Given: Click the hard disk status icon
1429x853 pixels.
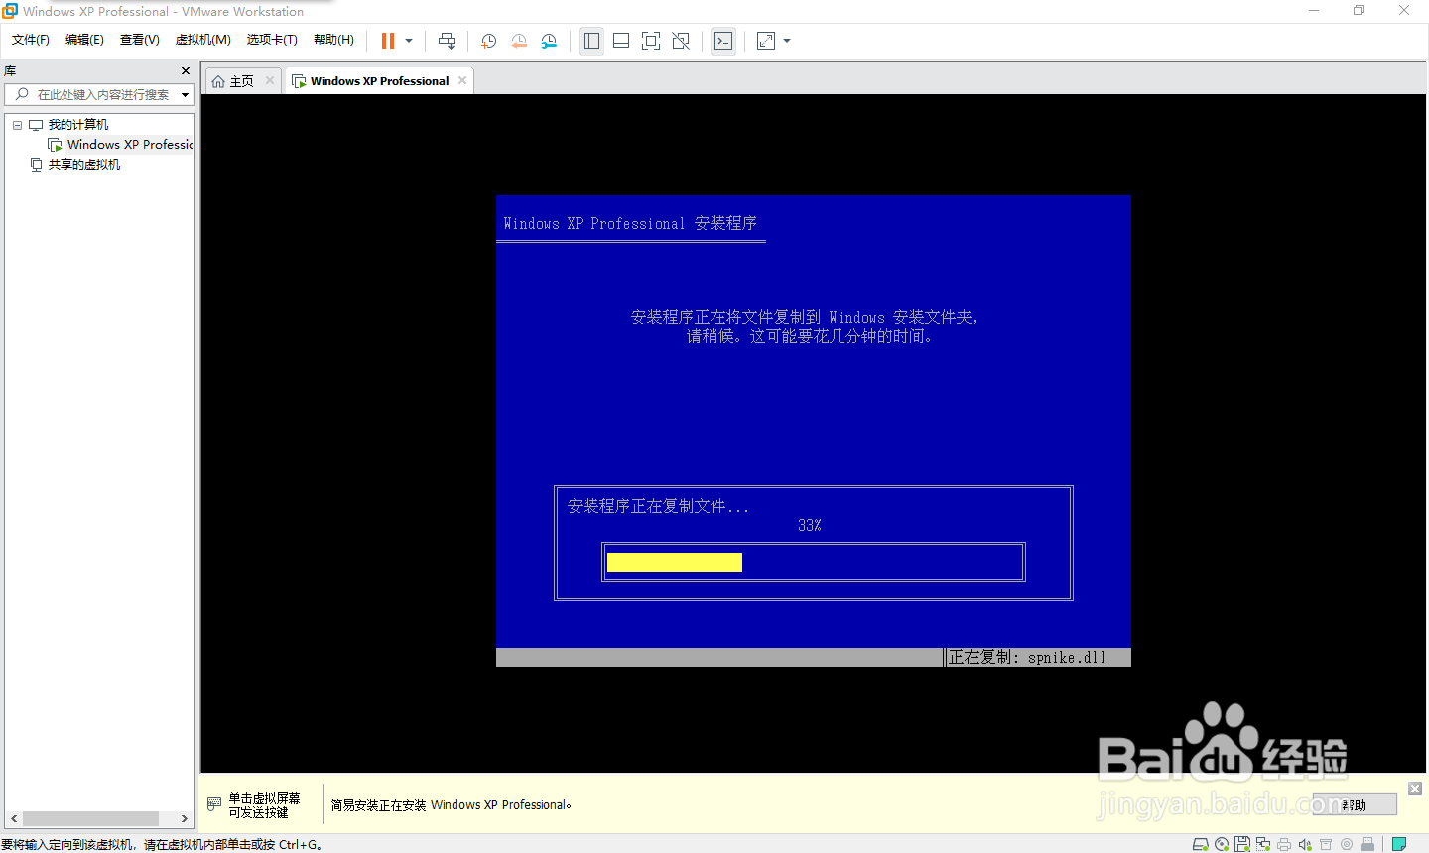Looking at the screenshot, I should click(1200, 845).
